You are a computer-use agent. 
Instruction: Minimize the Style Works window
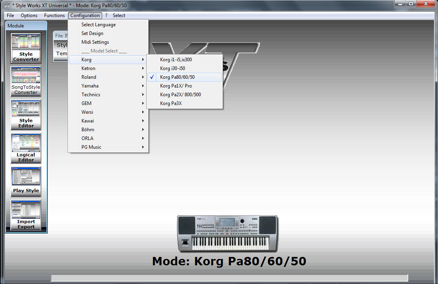coord(400,4)
